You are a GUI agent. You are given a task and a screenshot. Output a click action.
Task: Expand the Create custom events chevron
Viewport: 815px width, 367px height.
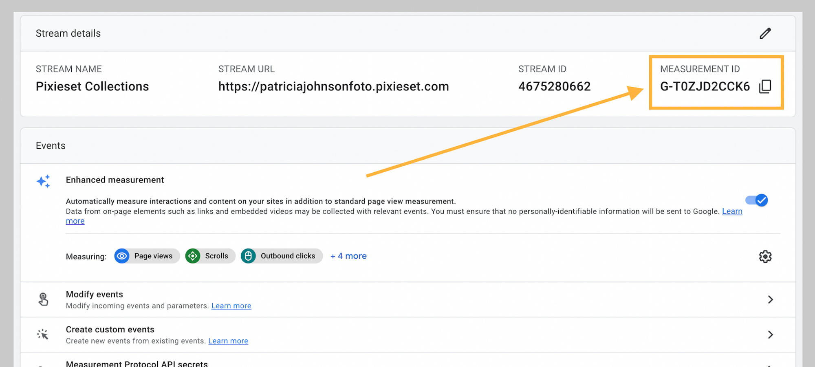tap(770, 334)
